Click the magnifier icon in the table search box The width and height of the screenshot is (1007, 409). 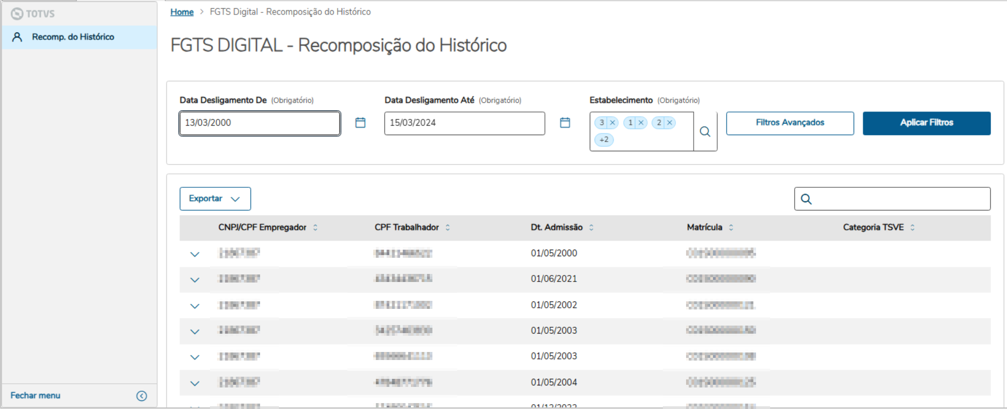806,199
